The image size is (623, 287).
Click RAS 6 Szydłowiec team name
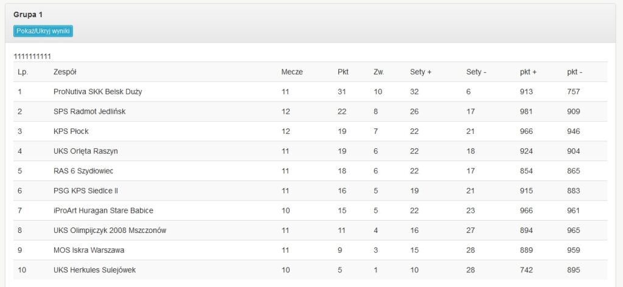(x=83, y=171)
